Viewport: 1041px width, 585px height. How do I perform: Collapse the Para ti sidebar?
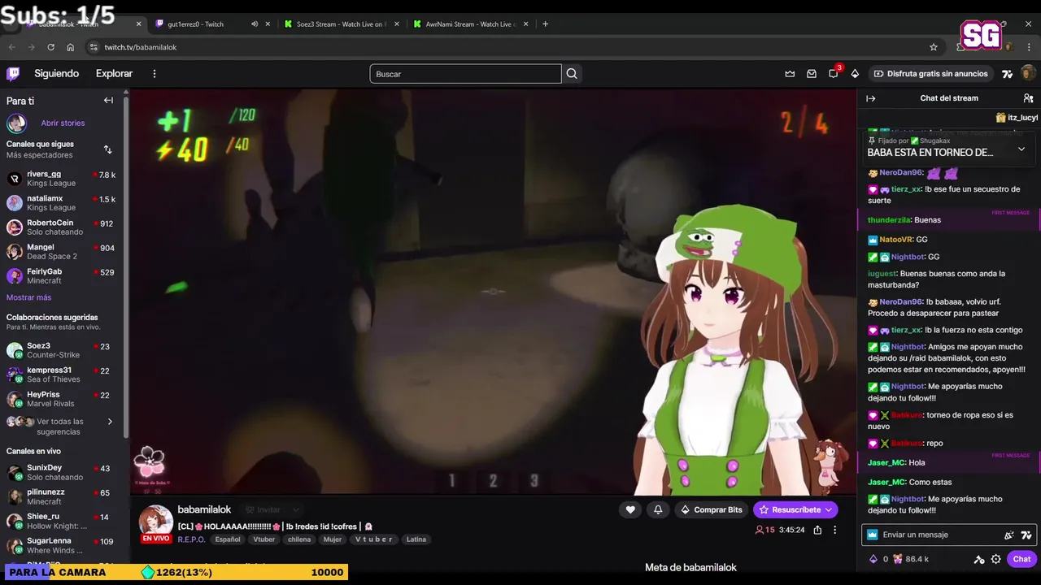[x=108, y=101]
